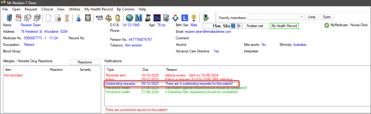The height and width of the screenshot is (114, 371).
Task: Open the Clinical menu
Action: [47, 9]
